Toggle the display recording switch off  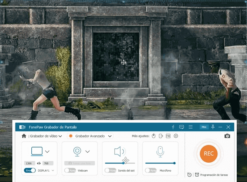30,170
